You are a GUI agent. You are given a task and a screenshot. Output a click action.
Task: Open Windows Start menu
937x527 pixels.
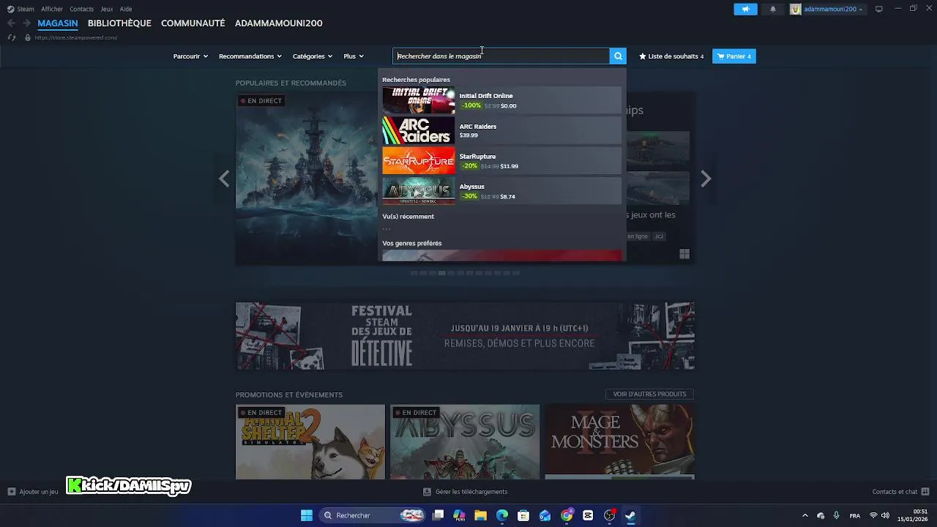(307, 515)
